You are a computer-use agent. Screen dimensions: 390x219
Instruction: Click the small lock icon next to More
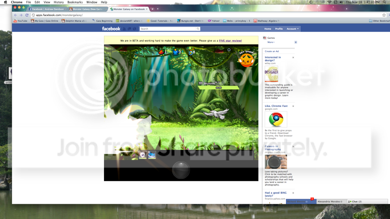click(296, 42)
